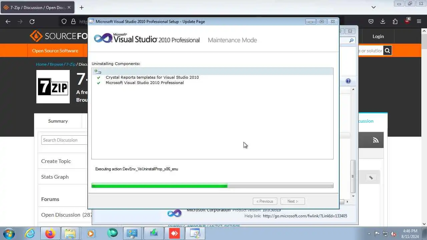Click the padlock site security icon
The width and height of the screenshot is (427, 240).
click(73, 21)
